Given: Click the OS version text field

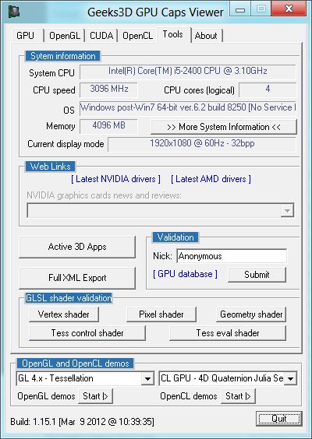Looking at the screenshot, I should pyautogui.click(x=188, y=108).
